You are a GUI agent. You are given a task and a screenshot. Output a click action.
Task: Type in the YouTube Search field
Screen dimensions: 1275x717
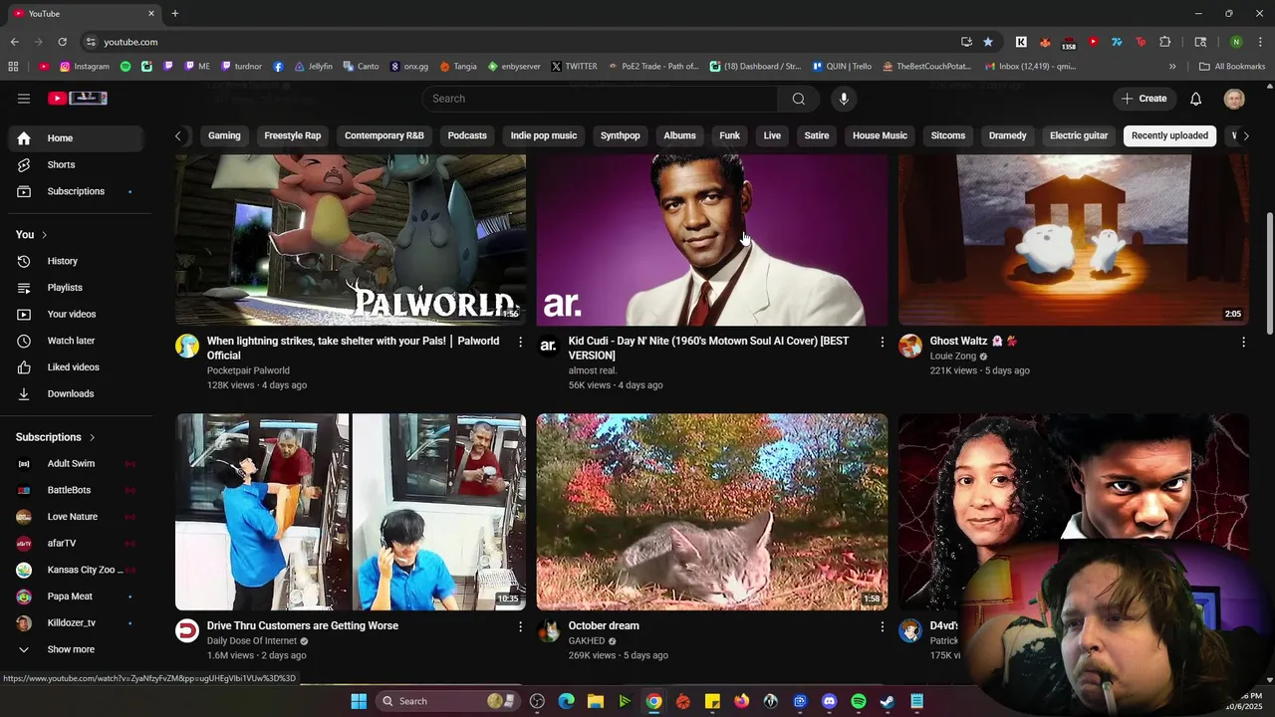600,99
